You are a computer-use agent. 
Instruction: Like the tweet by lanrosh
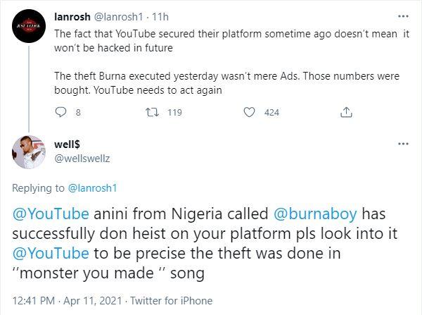coord(249,112)
